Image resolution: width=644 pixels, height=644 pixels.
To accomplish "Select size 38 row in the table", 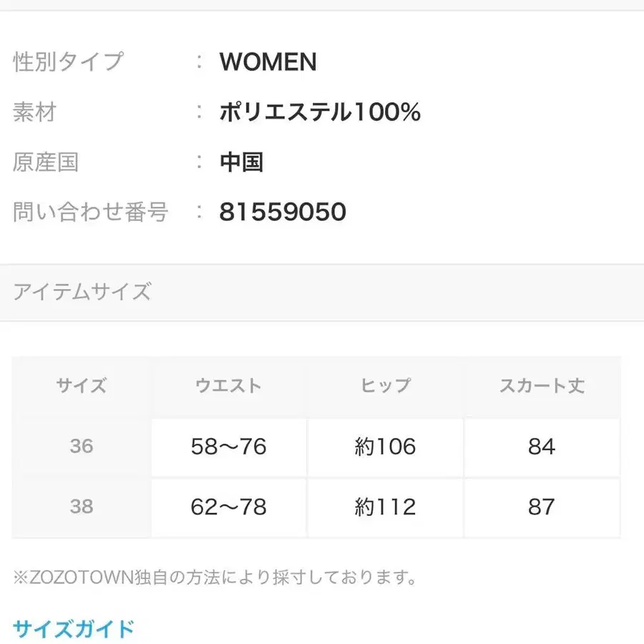I will (81, 507).
